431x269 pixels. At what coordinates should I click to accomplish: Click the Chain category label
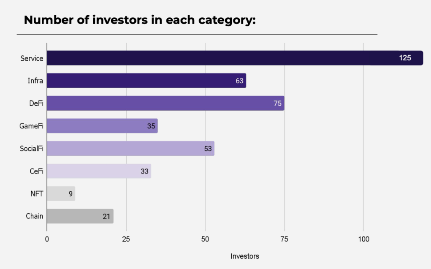[x=34, y=216]
